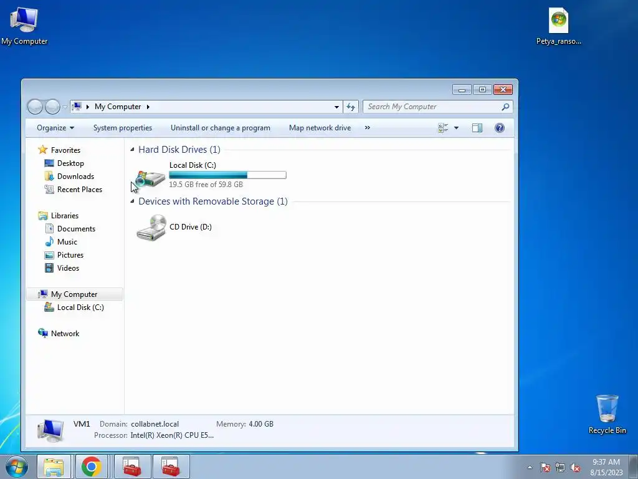Select My Computer in navigation pane

coord(74,294)
